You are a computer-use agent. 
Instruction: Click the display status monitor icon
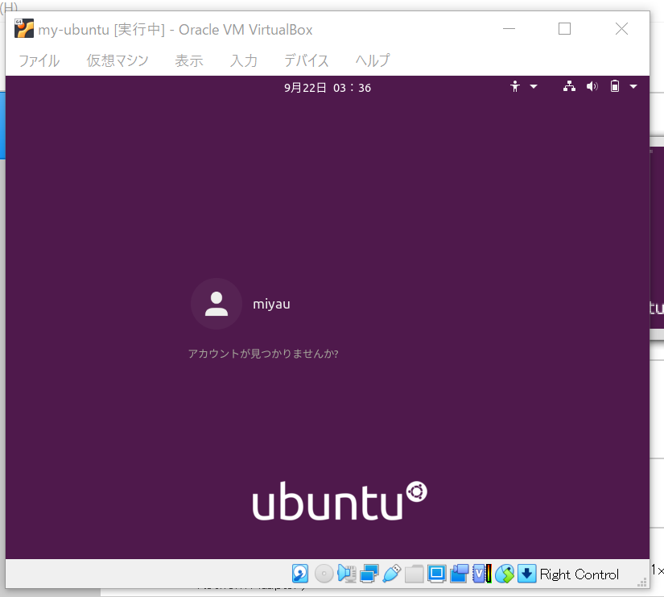pos(436,574)
